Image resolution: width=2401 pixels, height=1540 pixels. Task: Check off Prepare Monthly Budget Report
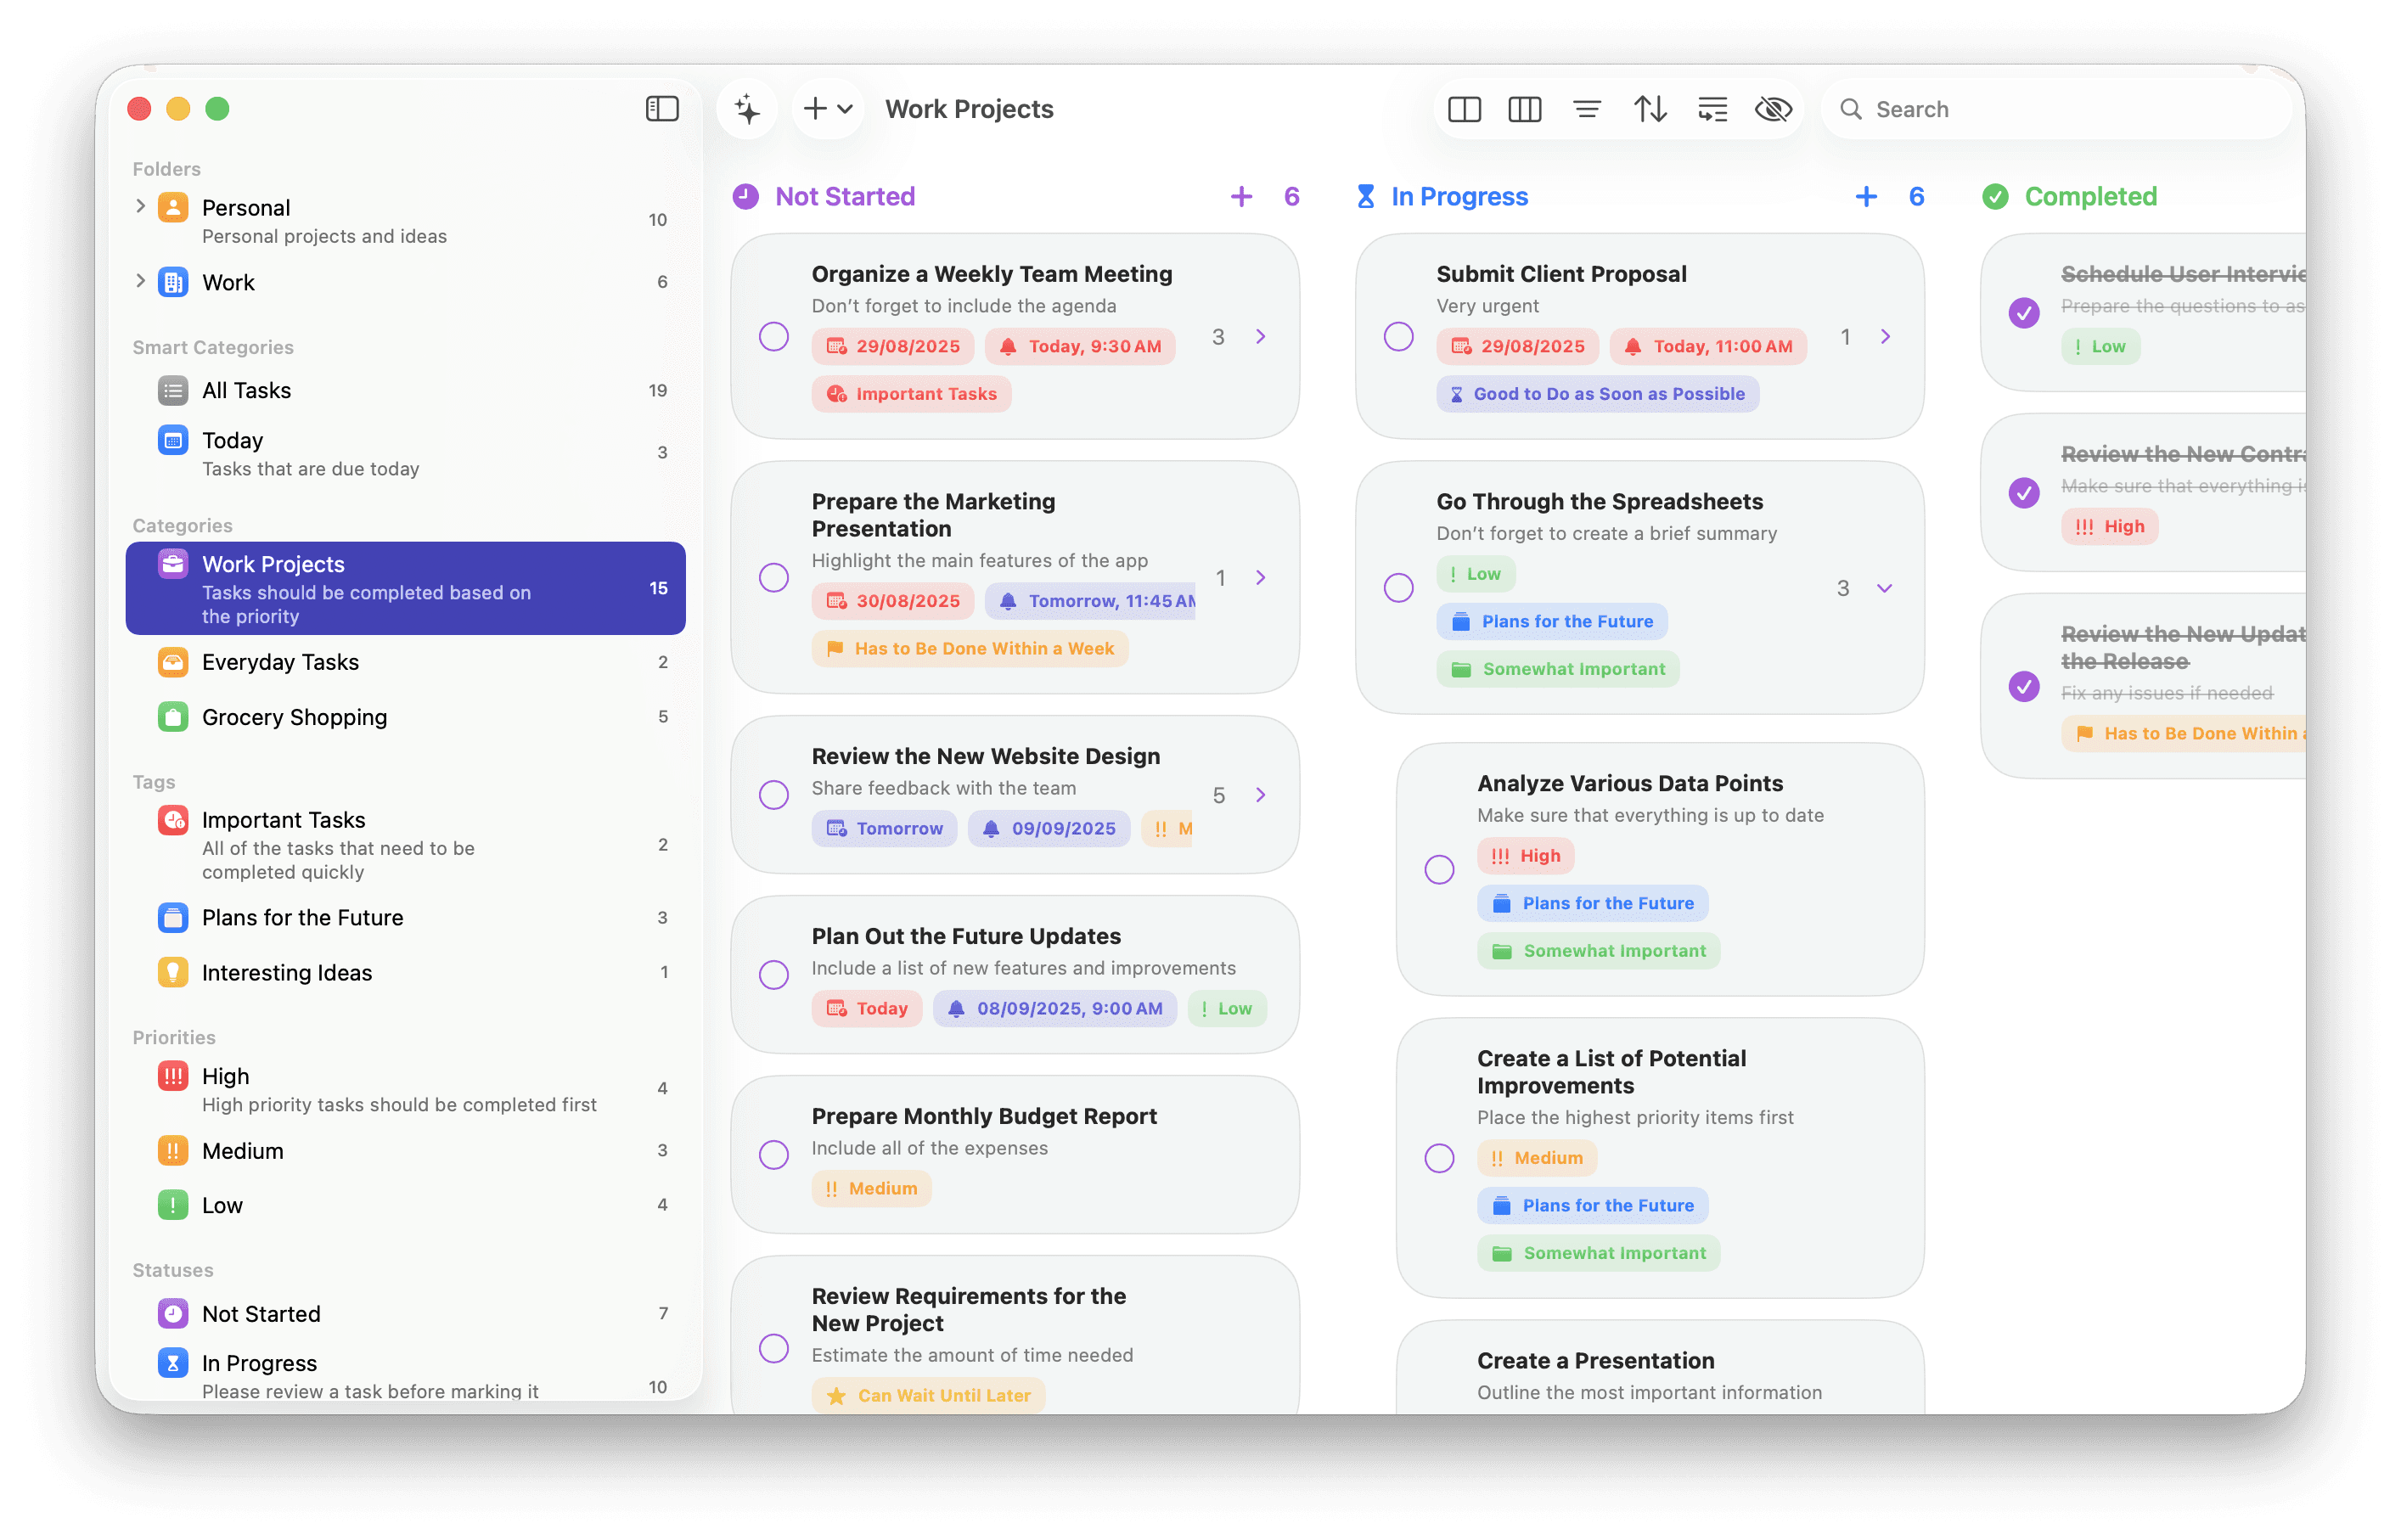click(x=774, y=1155)
